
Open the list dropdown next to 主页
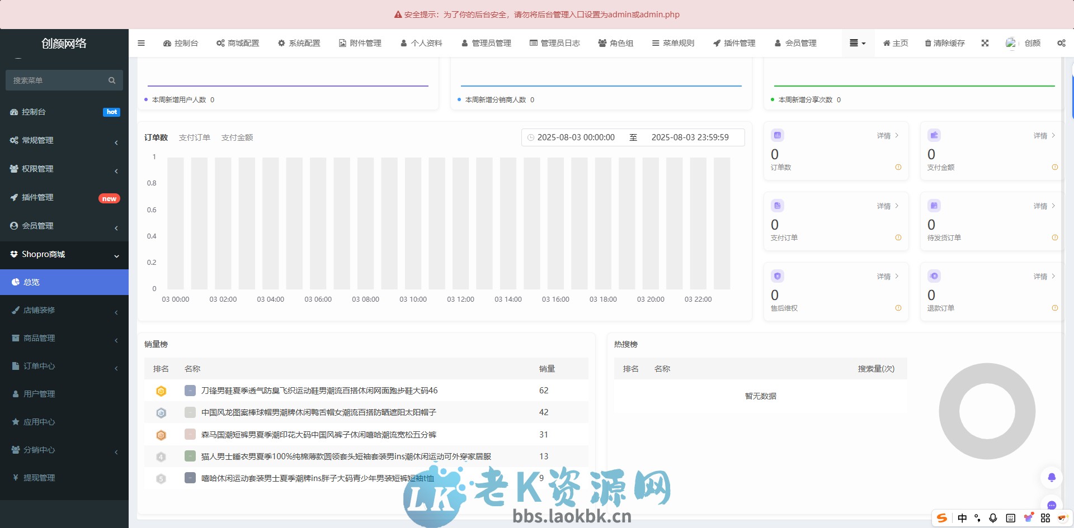[x=858, y=43]
